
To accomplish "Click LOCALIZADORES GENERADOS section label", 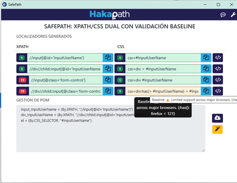I will [44, 36].
